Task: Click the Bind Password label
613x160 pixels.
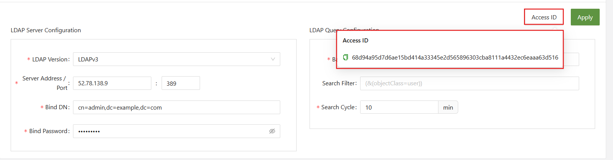Action: (x=49, y=131)
